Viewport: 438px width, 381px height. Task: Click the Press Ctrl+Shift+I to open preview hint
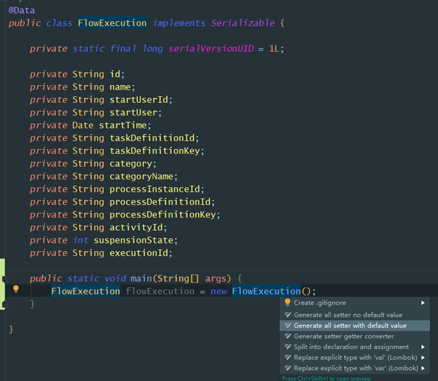tap(327, 378)
